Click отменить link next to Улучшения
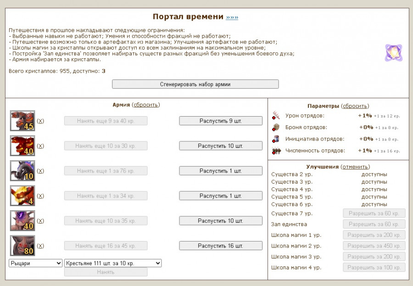 (355, 167)
